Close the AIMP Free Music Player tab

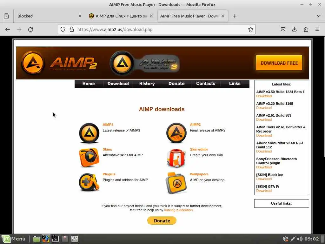(222, 16)
